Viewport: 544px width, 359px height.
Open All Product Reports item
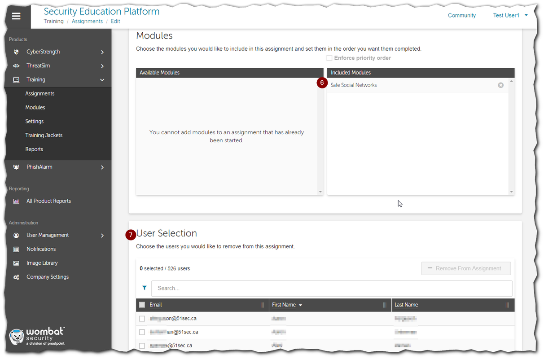pyautogui.click(x=48, y=201)
